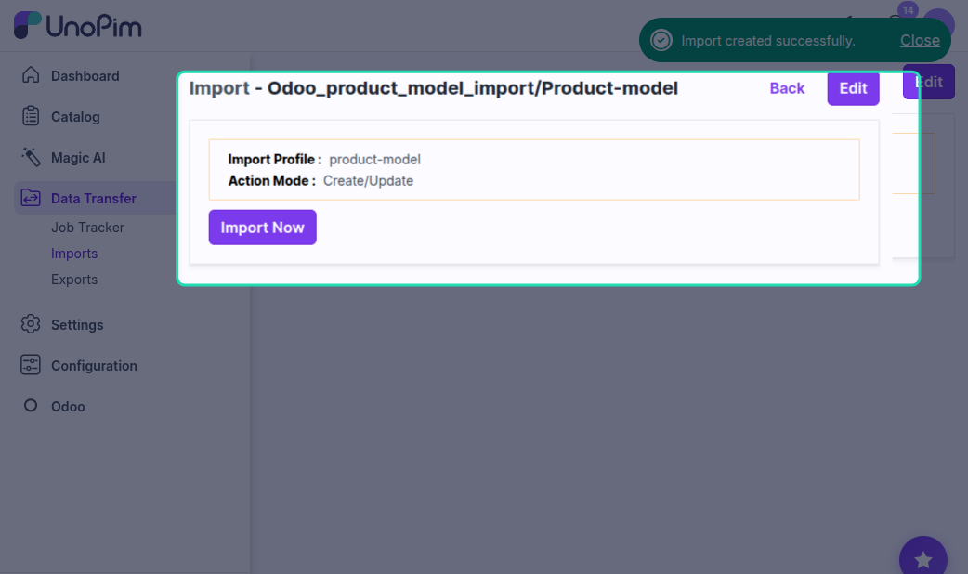Click the Edit button in highlighted panel
The image size is (968, 574).
click(853, 88)
